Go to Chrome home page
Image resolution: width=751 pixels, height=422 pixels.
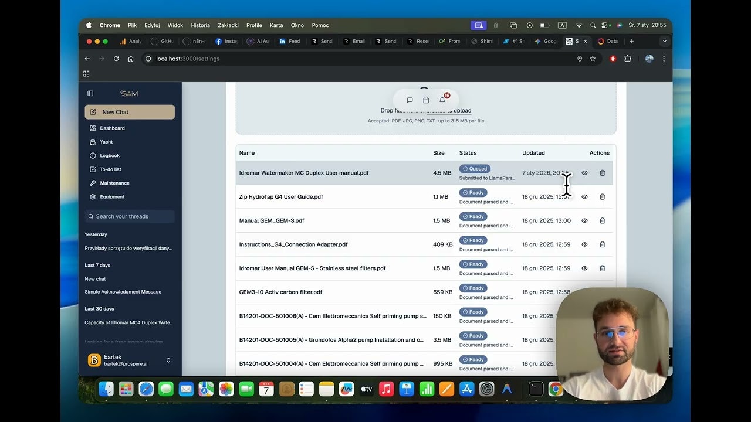[131, 59]
